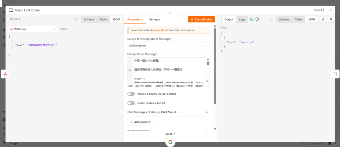340x147 pixels.
Task: Close the Basic LLM Chain dialog
Action: click(330, 10)
